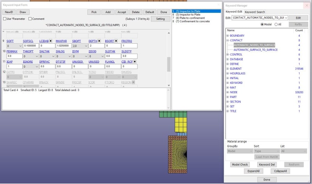Click Edit button in Keyword Manager
Image resolution: width=312 pixels, height=184 pixels.
298,18
